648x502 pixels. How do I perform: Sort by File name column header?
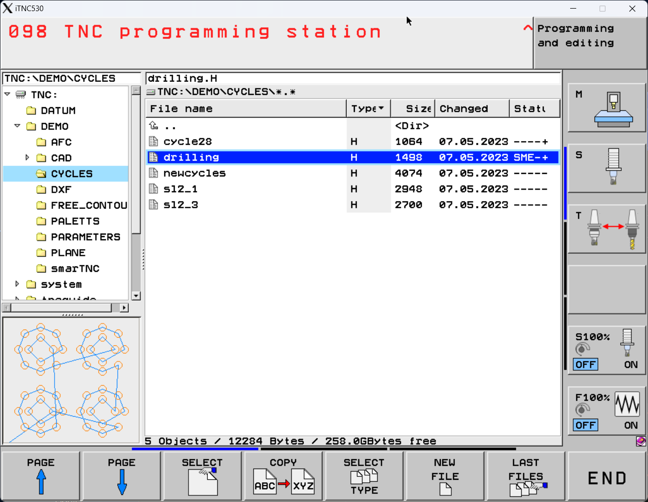(x=246, y=109)
